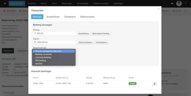191x96 pixels.
Task: Click the Datum column header
Action: tap(36, 78)
